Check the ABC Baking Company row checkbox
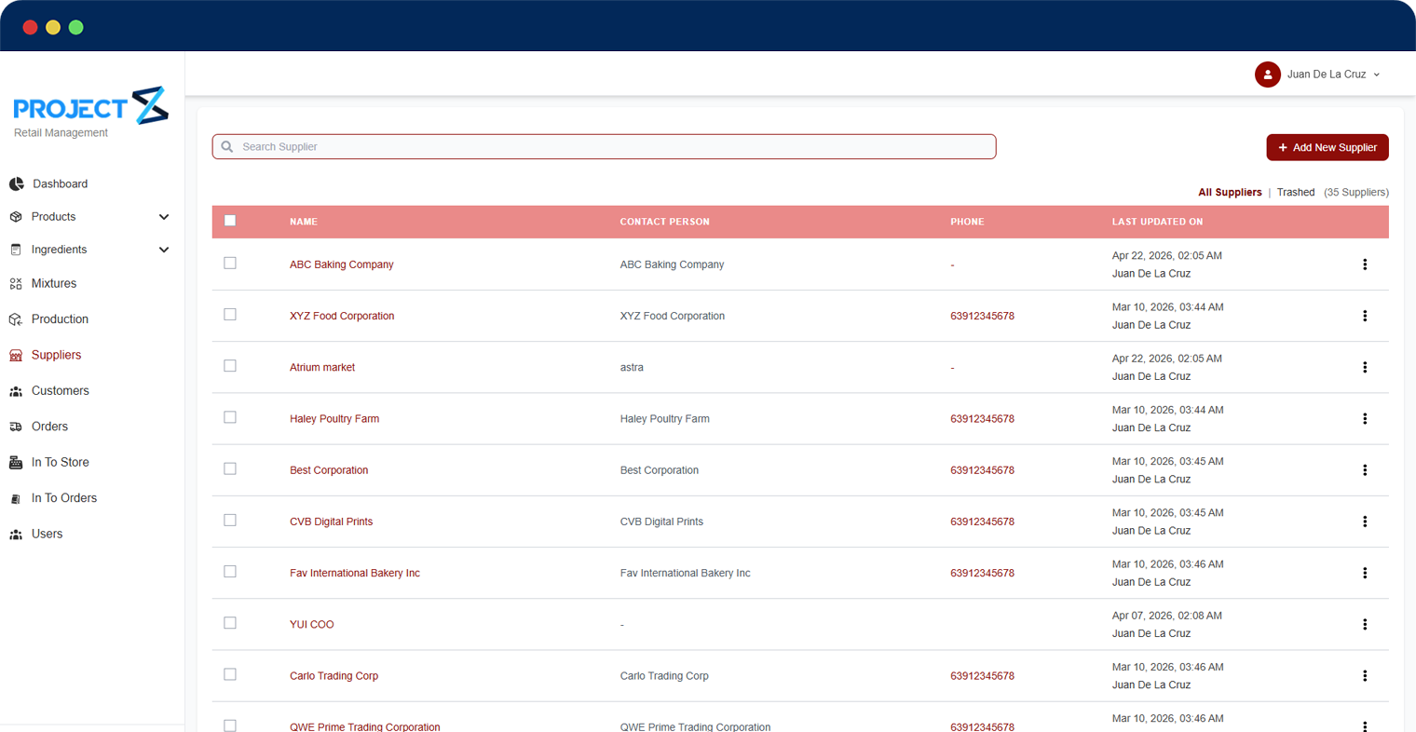The image size is (1416, 732). click(x=230, y=264)
